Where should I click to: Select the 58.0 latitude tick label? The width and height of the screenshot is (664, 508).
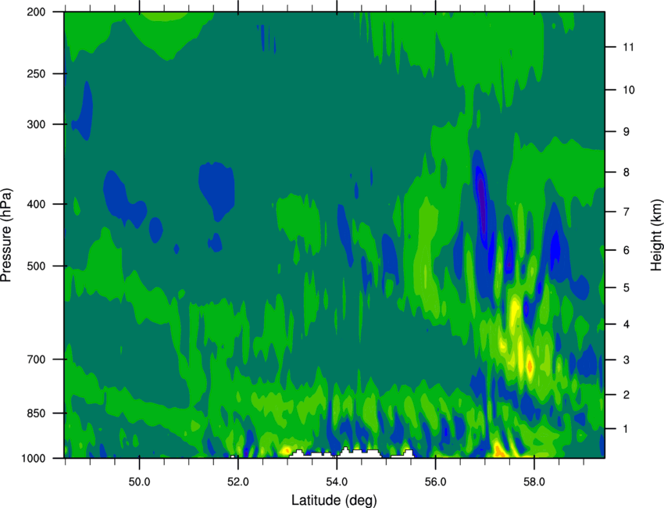click(x=534, y=479)
